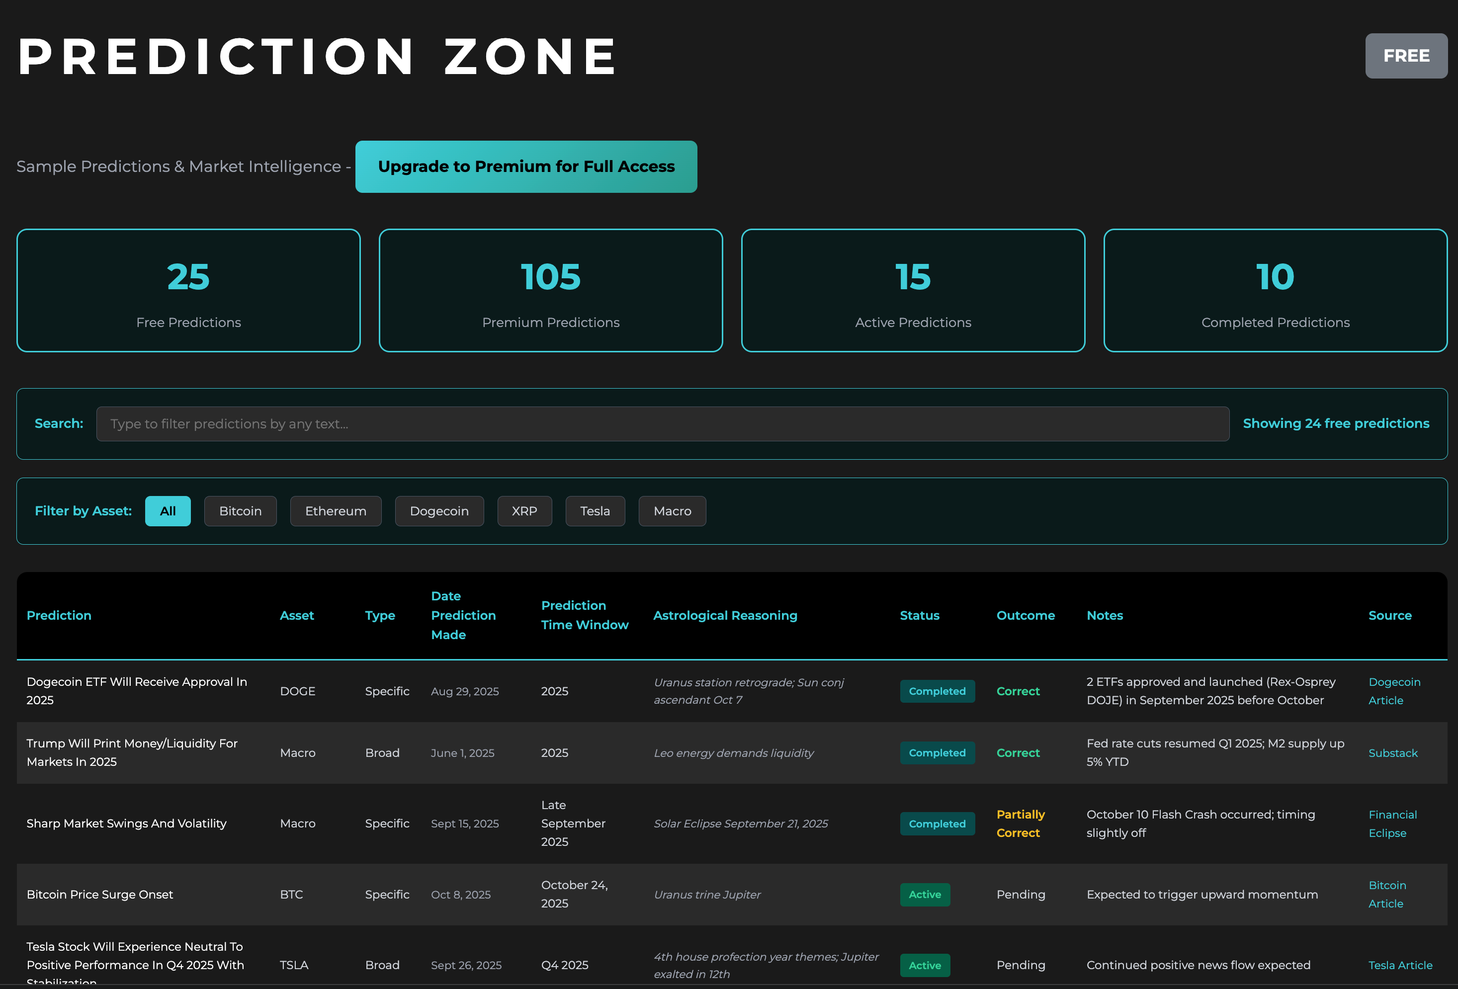Filter predictions by Bitcoin
This screenshot has height=989, width=1458.
240,511
